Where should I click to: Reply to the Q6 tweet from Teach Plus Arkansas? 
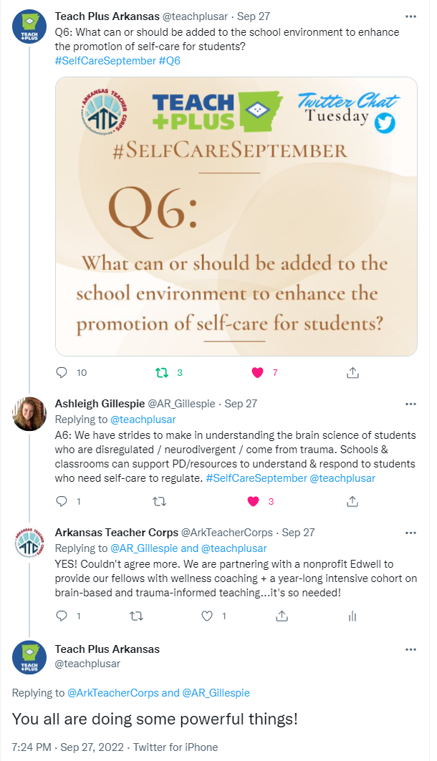(x=62, y=372)
